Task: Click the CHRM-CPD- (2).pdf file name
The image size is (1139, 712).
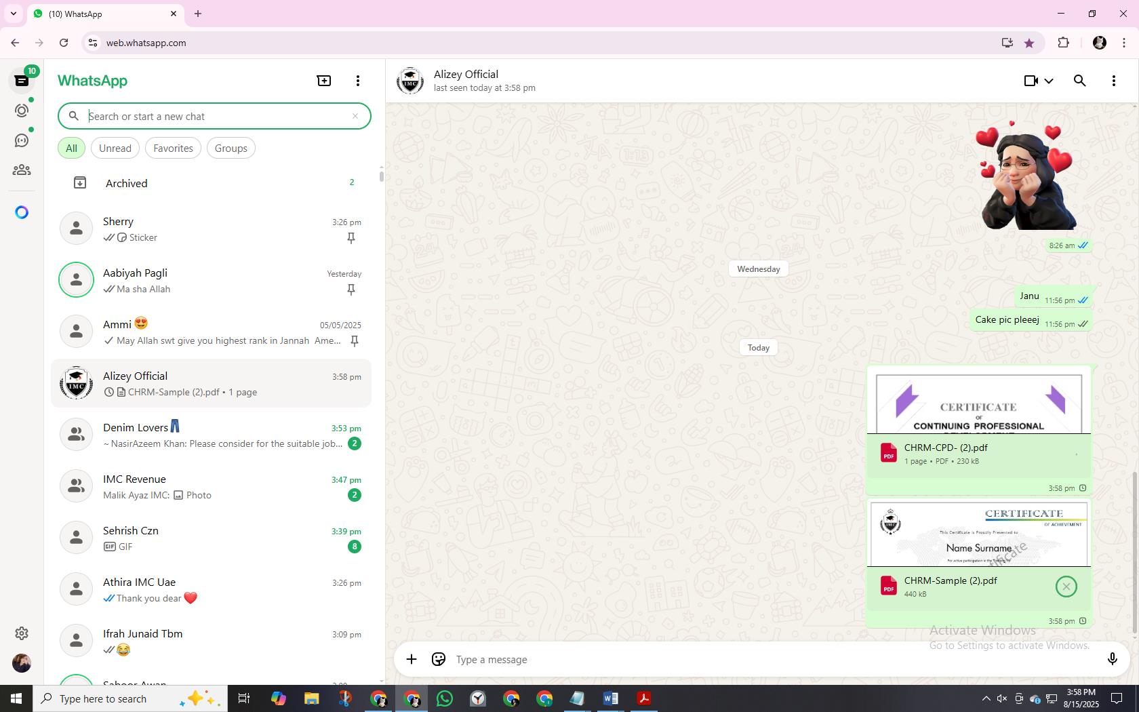Action: pyautogui.click(x=946, y=448)
